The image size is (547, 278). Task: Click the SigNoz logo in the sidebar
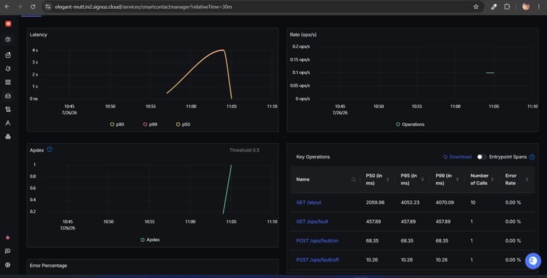click(8, 24)
